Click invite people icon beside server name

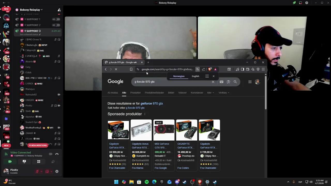coord(59,10)
